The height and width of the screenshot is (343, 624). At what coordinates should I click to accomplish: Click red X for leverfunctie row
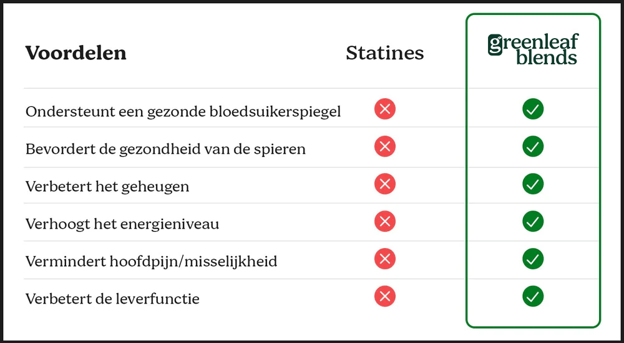click(385, 296)
